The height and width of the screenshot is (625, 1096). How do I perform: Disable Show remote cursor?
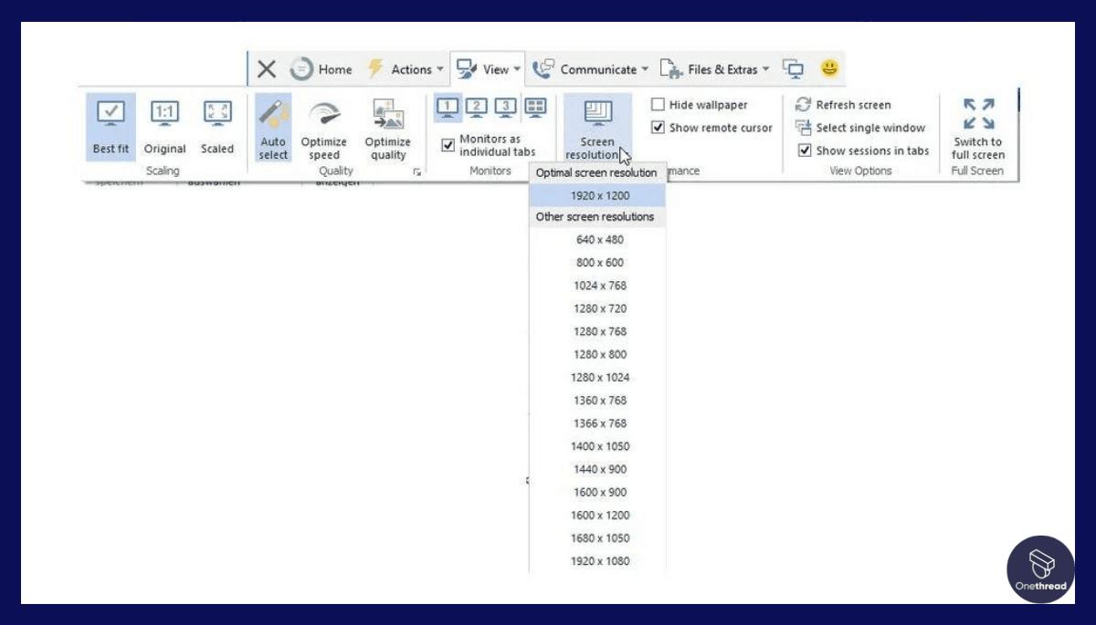pos(657,128)
